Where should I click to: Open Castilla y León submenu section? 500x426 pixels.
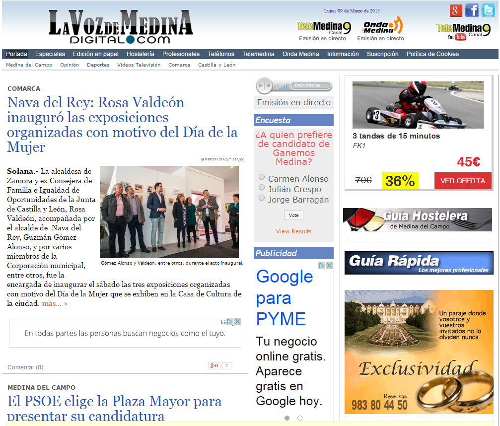point(217,65)
